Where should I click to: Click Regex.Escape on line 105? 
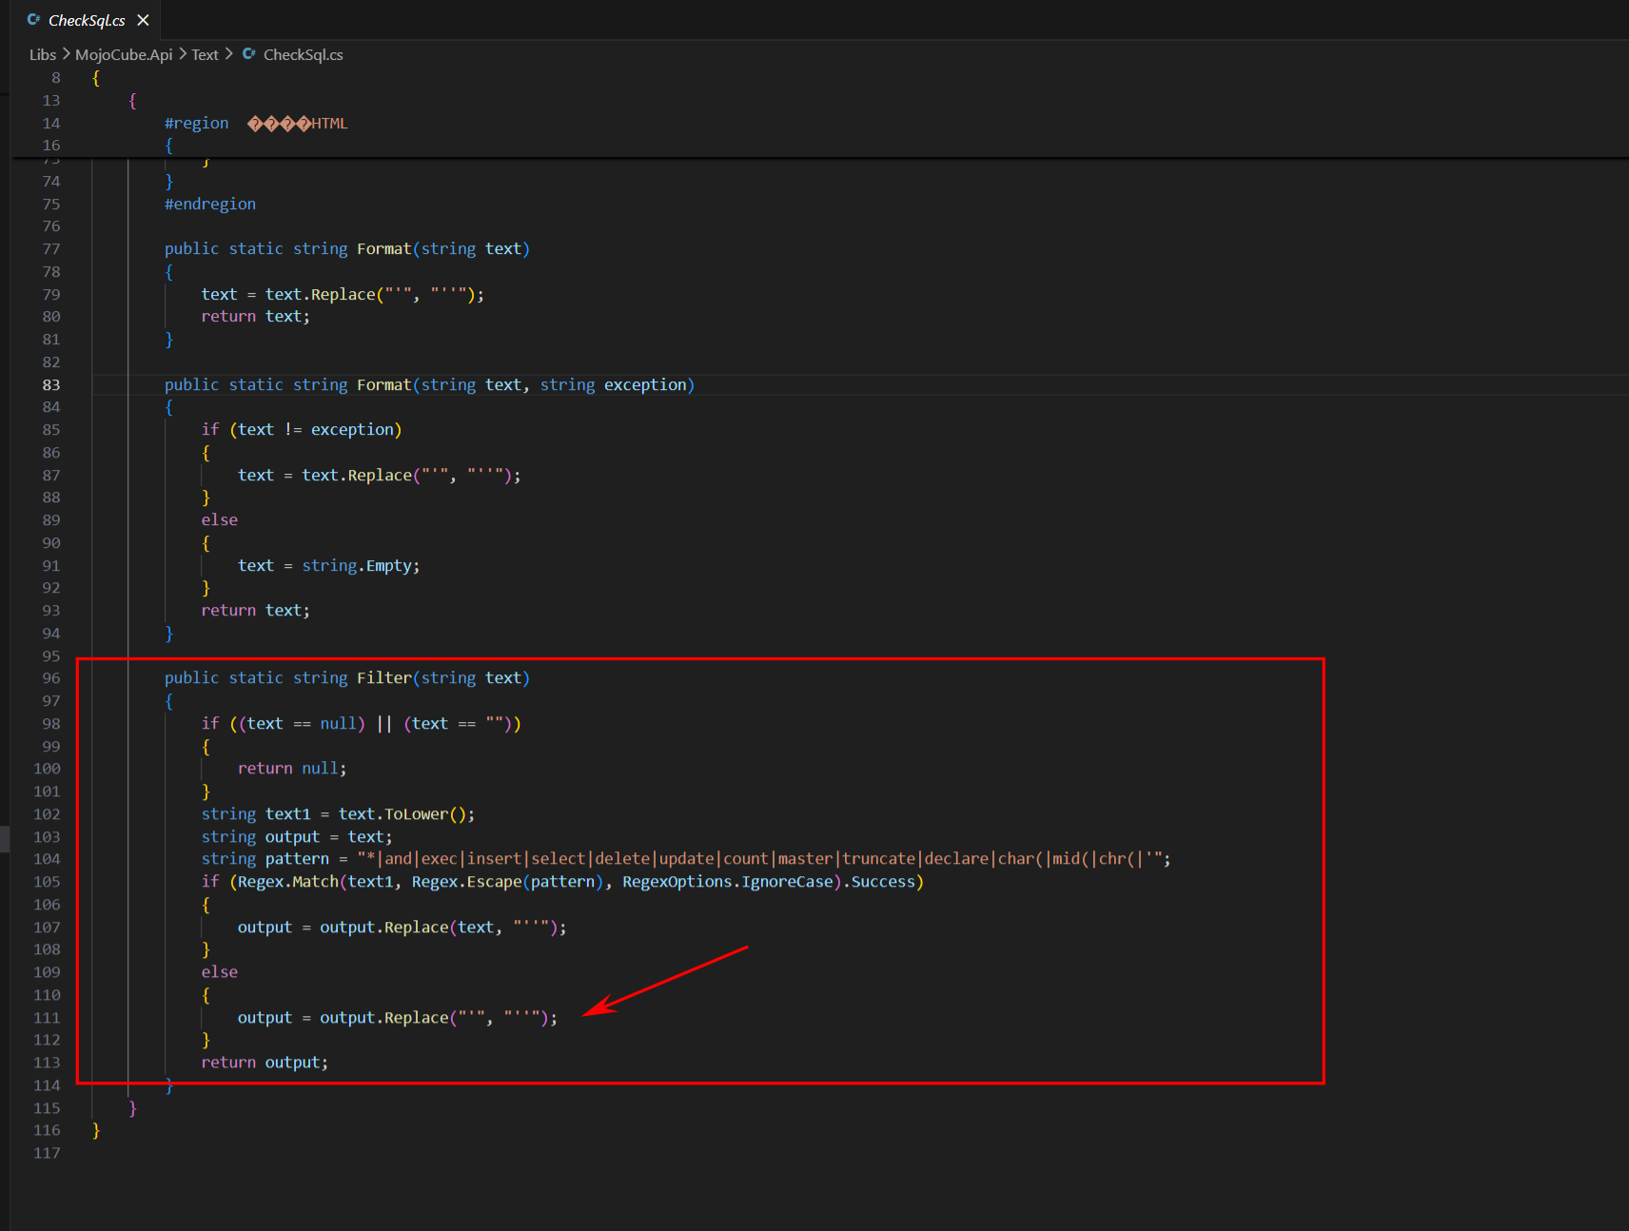[x=466, y=882]
